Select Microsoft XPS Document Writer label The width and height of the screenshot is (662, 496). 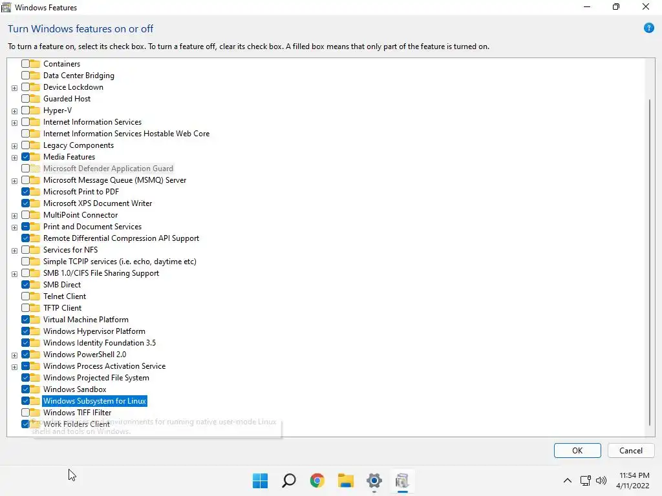(98, 203)
